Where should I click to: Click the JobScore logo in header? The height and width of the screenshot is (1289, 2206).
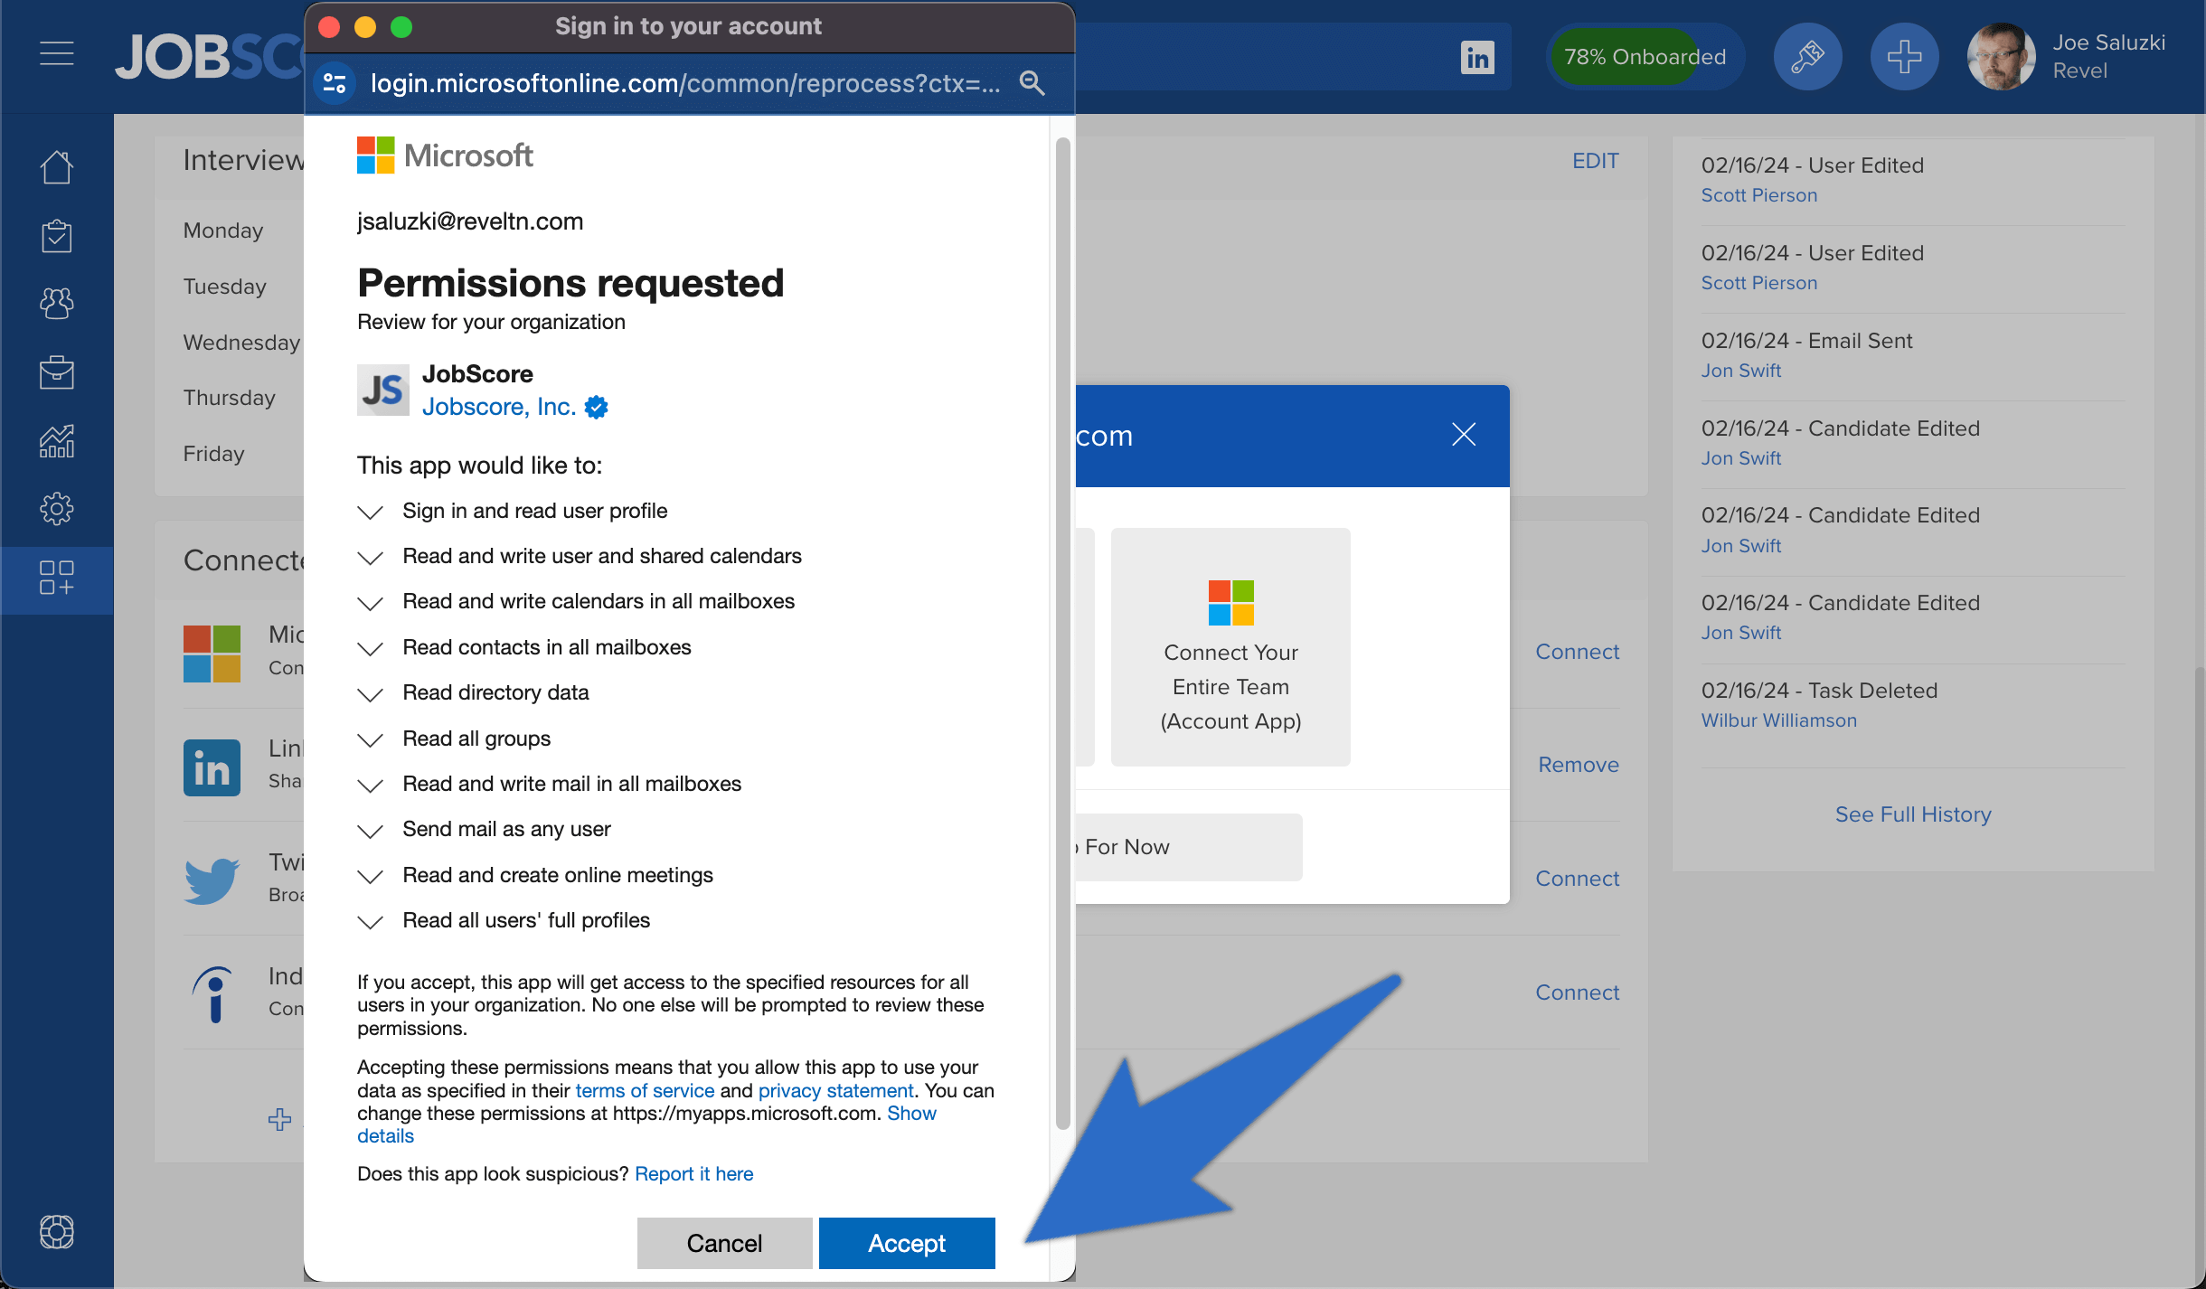pyautogui.click(x=210, y=57)
